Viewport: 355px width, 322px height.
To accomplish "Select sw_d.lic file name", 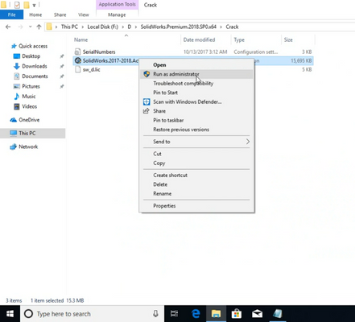I will click(x=91, y=69).
